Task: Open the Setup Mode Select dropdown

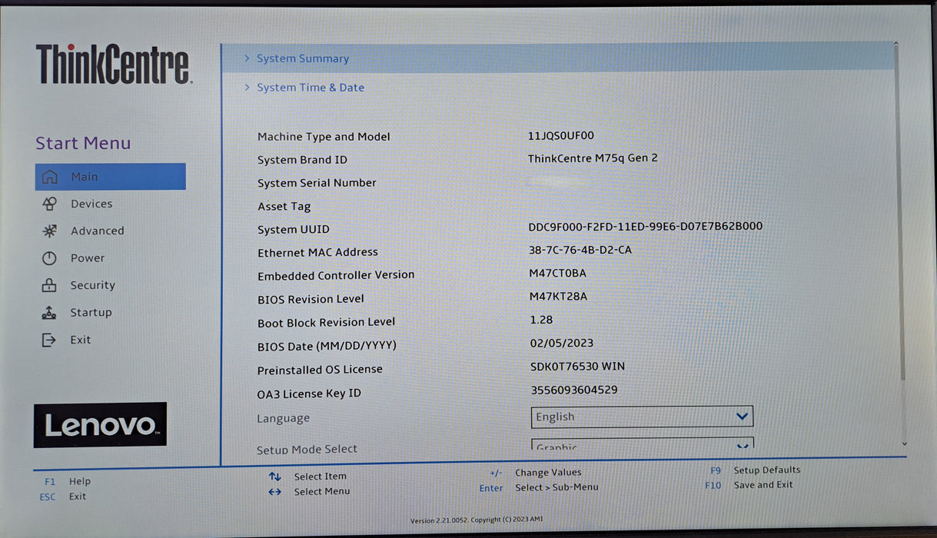Action: pyautogui.click(x=642, y=444)
